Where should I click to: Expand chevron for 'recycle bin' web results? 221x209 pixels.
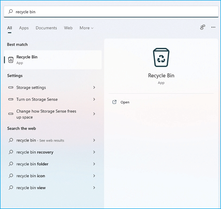94,140
